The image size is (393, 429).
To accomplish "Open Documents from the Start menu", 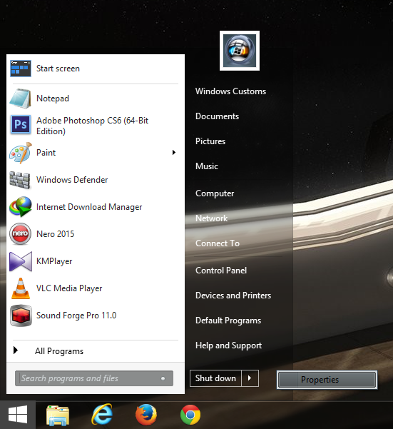I will (x=218, y=116).
